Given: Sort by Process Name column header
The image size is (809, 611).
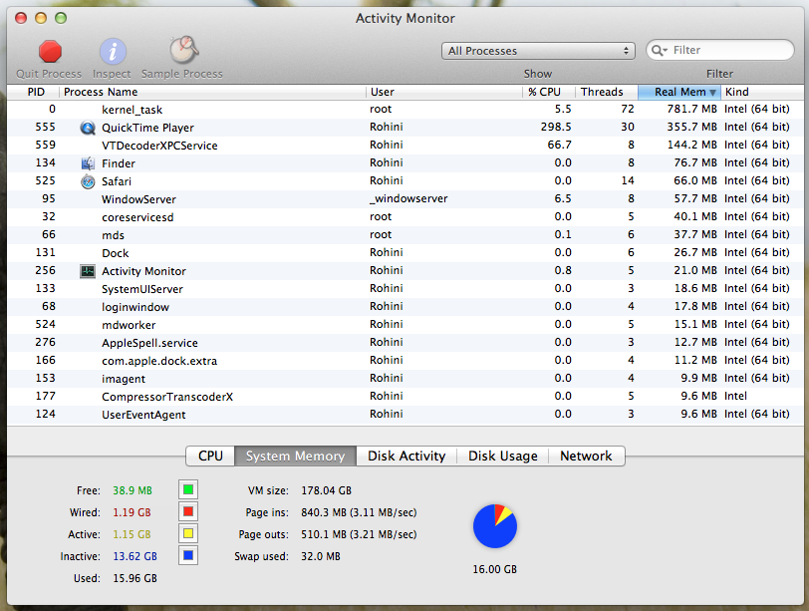Looking at the screenshot, I should pyautogui.click(x=212, y=92).
